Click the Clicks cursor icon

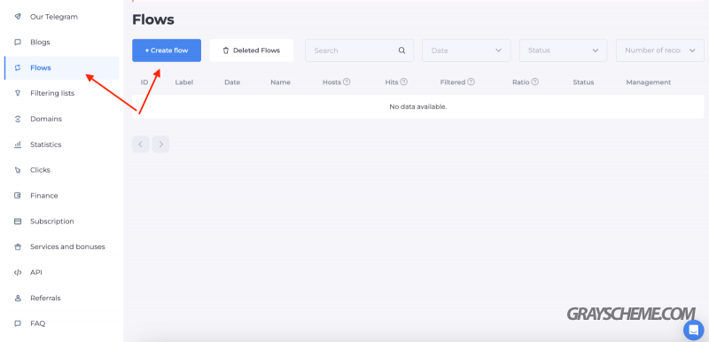click(x=18, y=170)
